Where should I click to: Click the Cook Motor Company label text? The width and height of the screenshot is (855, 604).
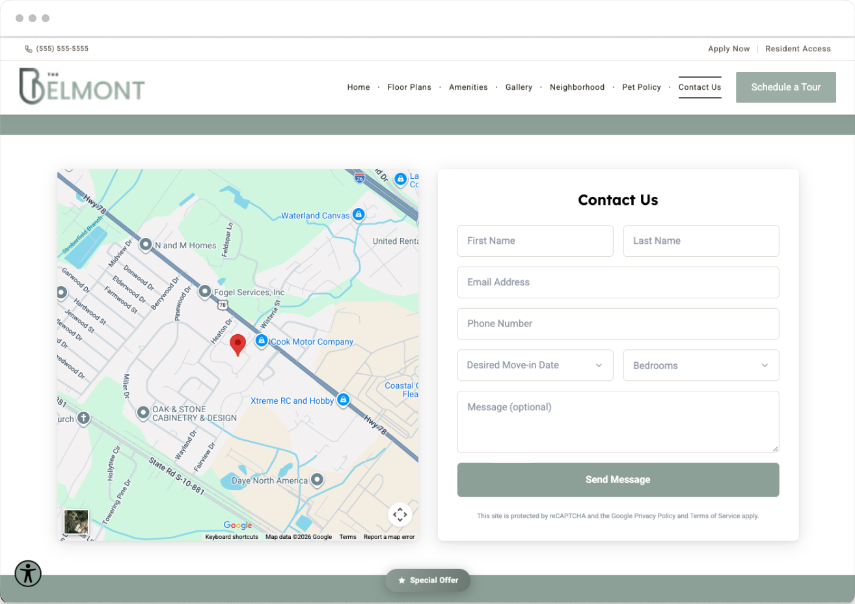pyautogui.click(x=312, y=341)
